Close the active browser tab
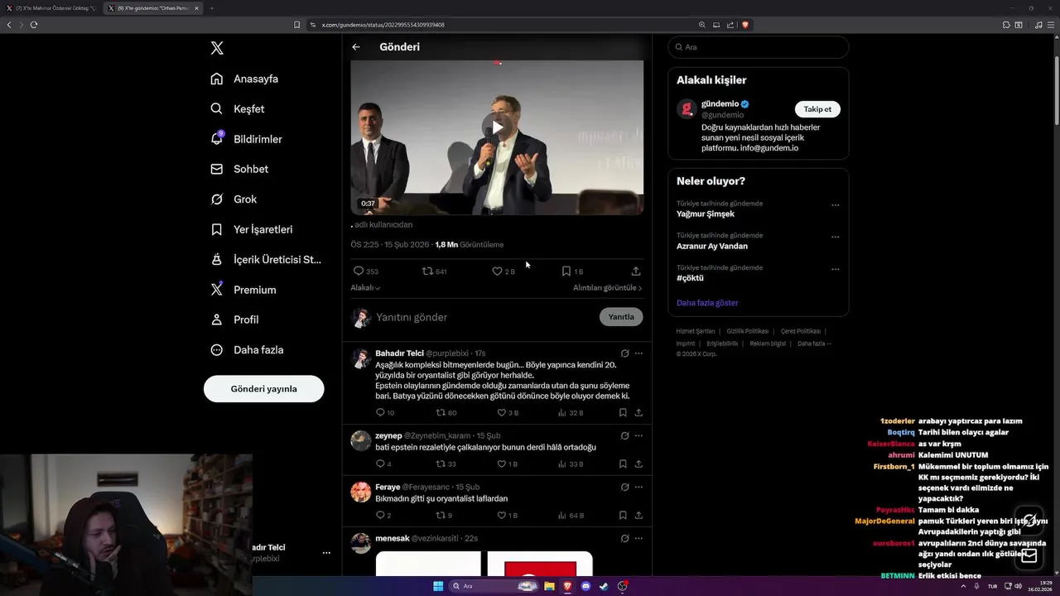1060x596 pixels. (196, 8)
